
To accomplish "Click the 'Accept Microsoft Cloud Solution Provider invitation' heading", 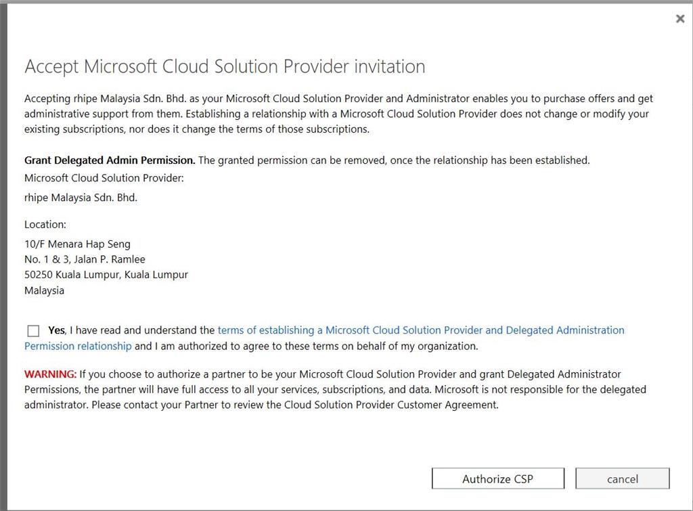I will (x=225, y=66).
